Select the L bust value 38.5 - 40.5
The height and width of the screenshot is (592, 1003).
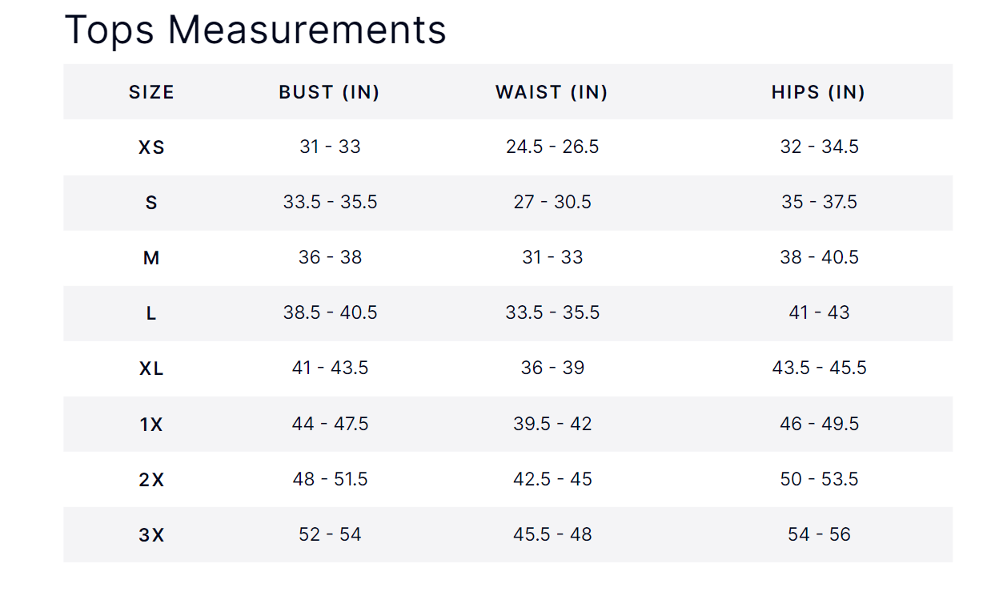tap(330, 312)
